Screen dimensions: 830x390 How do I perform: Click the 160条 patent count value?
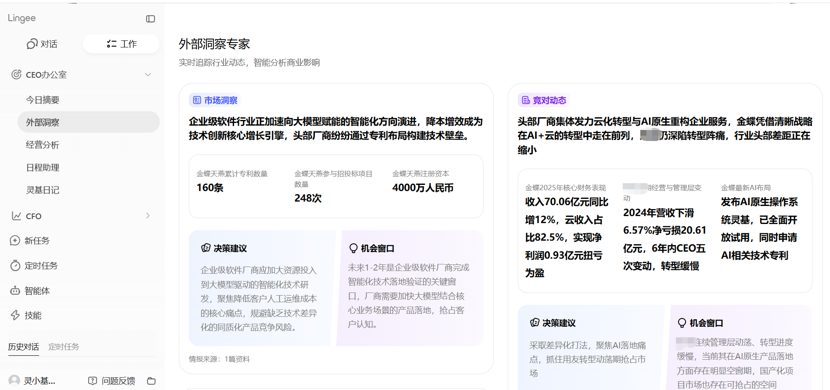(210, 188)
